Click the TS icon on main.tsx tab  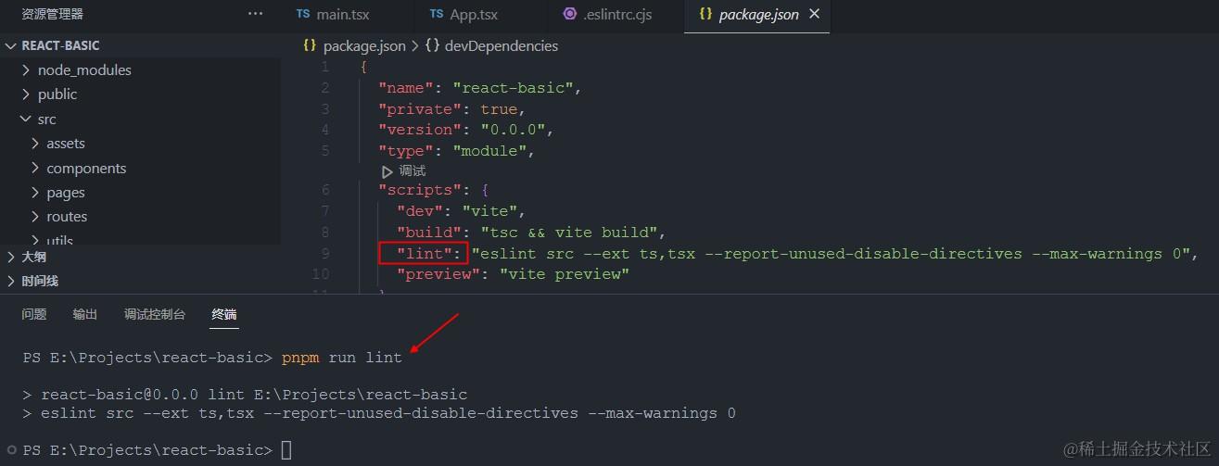point(303,14)
